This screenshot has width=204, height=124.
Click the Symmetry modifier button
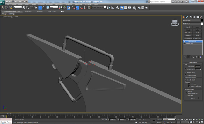point(188,35)
